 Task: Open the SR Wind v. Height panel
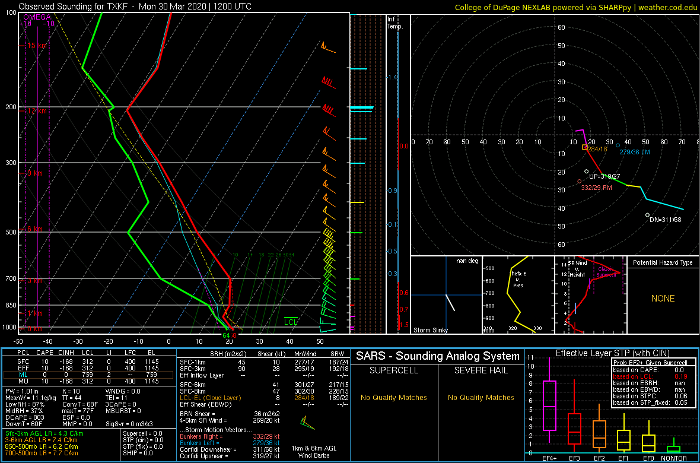[590, 295]
